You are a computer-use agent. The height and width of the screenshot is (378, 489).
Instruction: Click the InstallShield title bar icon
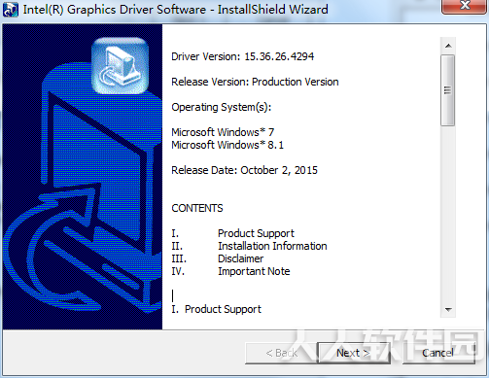(x=10, y=10)
